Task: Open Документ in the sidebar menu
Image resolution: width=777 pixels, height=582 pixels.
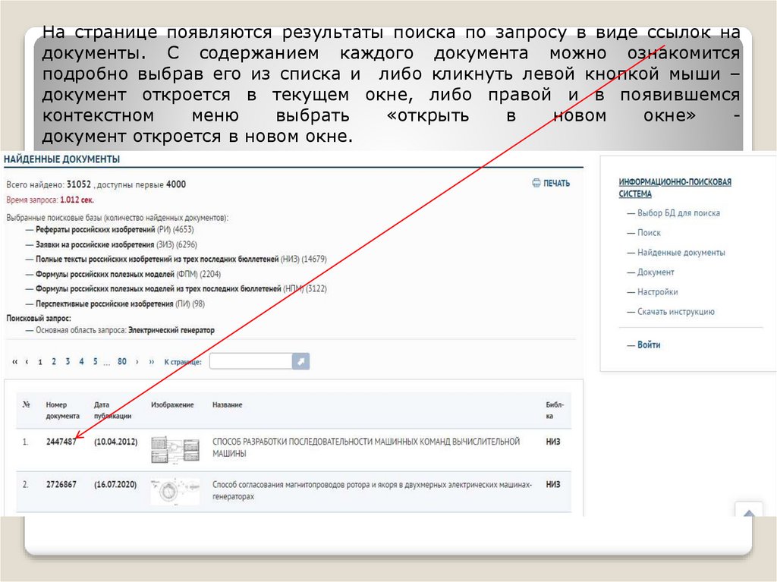Action: coord(656,272)
